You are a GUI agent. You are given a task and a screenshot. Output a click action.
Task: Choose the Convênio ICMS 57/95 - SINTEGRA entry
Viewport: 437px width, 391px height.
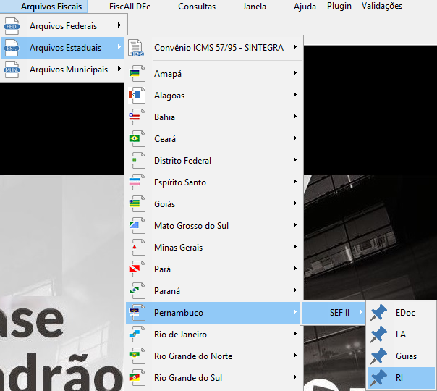tap(214, 48)
